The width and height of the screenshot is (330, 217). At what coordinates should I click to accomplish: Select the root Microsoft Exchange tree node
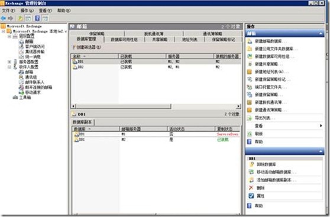pyautogui.click(x=24, y=26)
